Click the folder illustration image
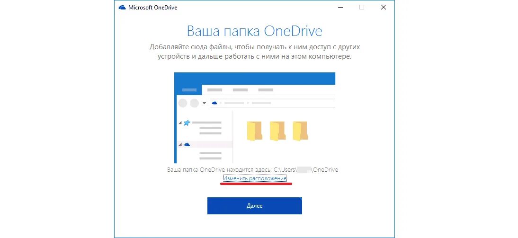 tap(255, 118)
